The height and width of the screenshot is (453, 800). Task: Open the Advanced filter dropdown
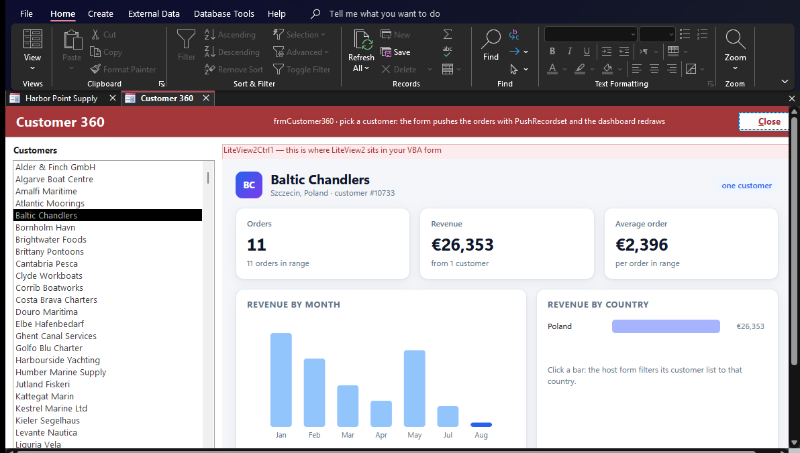coord(301,52)
